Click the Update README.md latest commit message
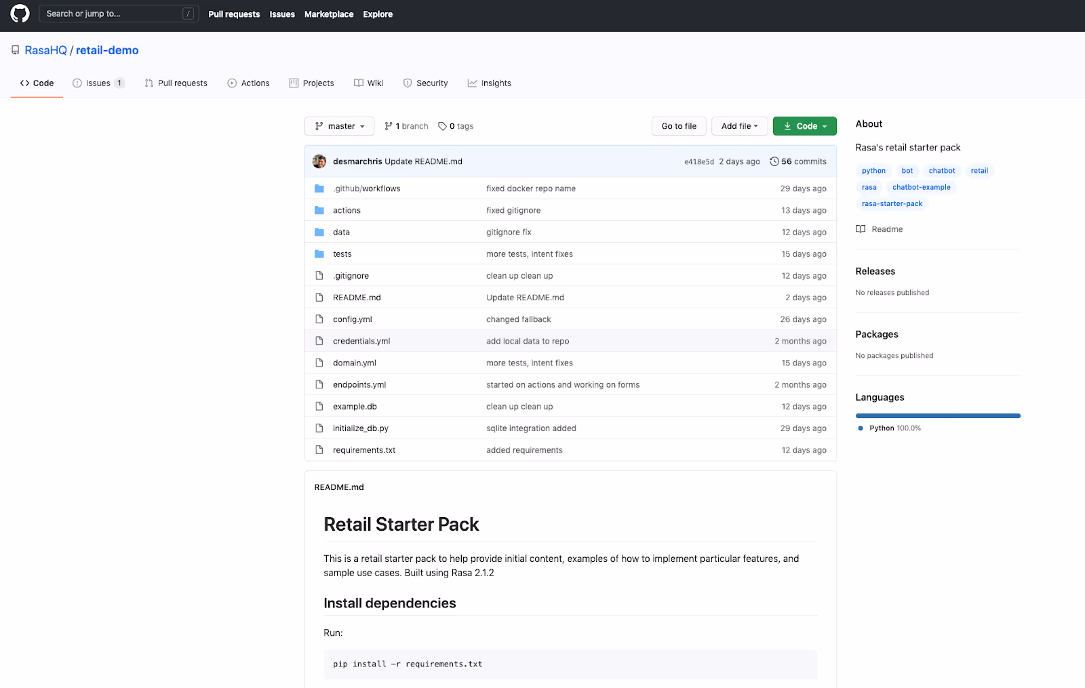The height and width of the screenshot is (688, 1085). (423, 161)
